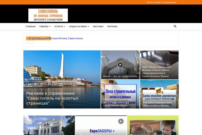Click the Севастополь на золотых страницах logo
This screenshot has height=135, width=202.
[48, 15]
